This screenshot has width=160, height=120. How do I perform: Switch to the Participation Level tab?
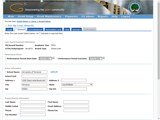(x=53, y=29)
